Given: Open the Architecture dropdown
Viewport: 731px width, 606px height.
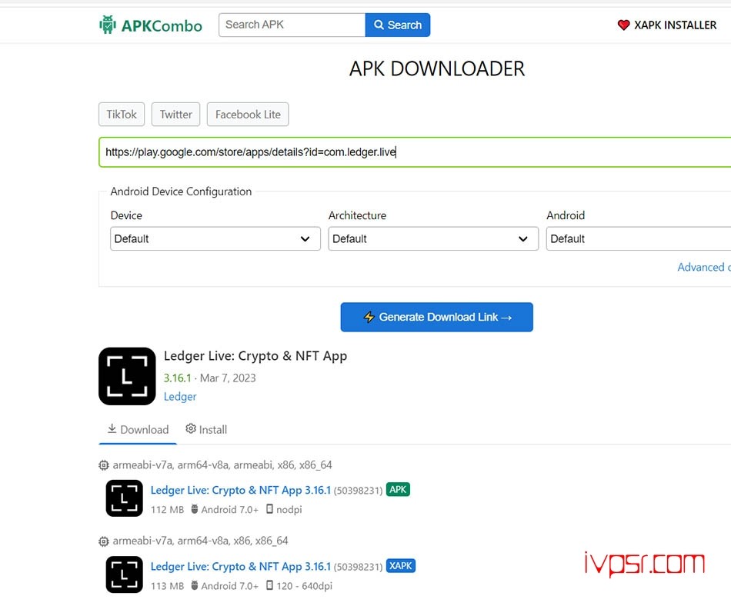Looking at the screenshot, I should pyautogui.click(x=433, y=238).
